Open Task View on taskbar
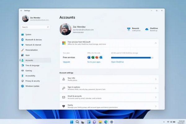 (x=83, y=122)
